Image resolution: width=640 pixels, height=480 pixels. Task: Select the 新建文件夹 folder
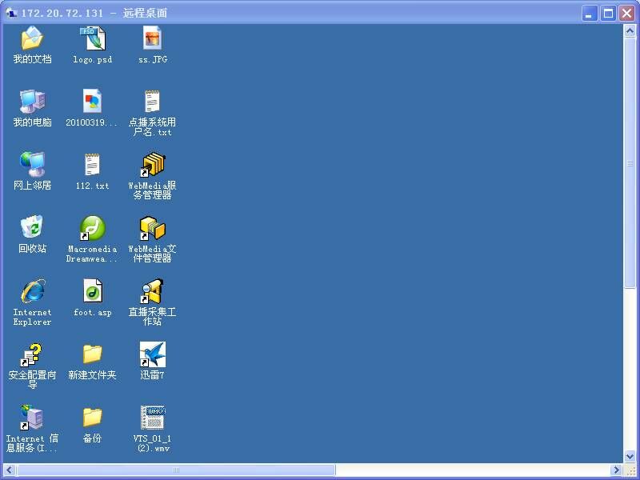point(92,354)
